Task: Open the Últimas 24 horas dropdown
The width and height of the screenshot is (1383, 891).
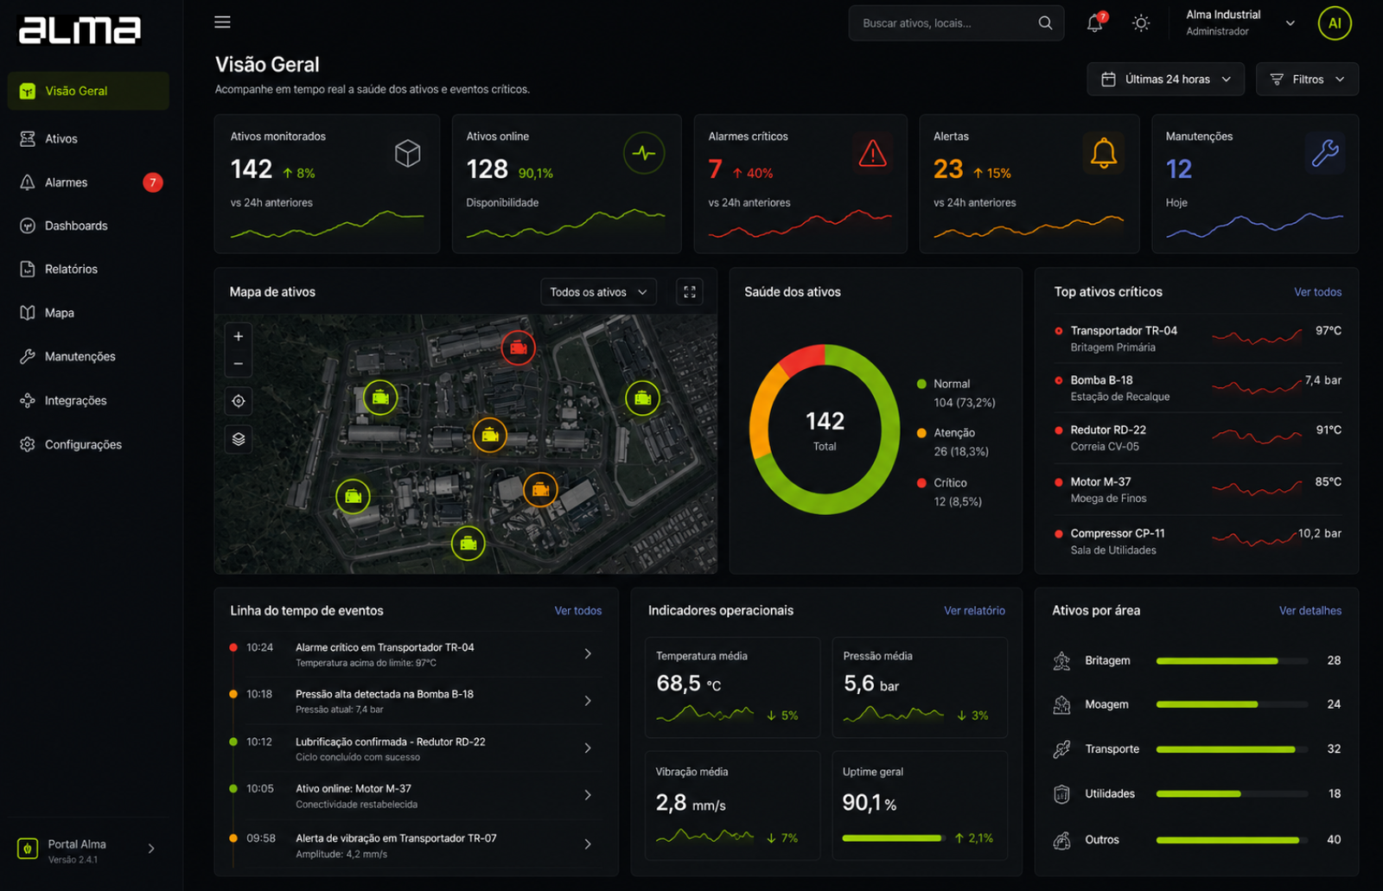Action: [1165, 80]
